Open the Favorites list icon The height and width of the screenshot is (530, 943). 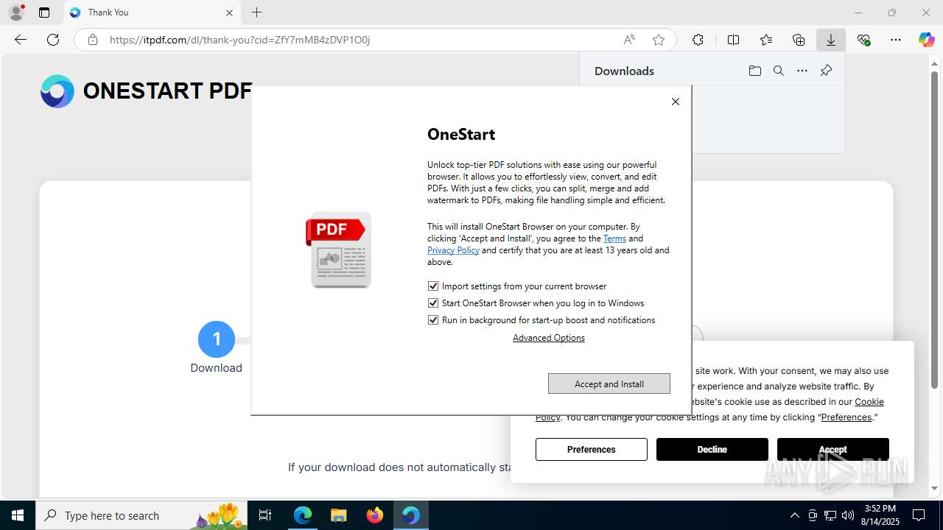tap(766, 40)
